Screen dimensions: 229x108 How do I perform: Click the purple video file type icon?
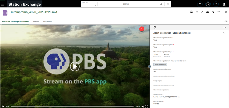(x=5, y=13)
